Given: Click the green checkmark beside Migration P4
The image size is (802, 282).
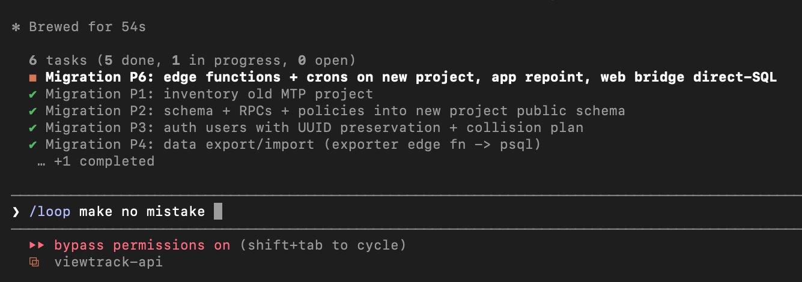Looking at the screenshot, I should 32,145.
